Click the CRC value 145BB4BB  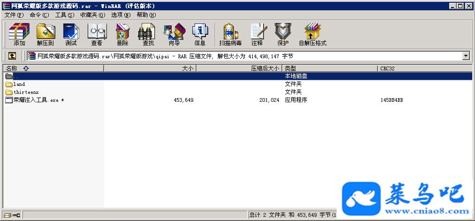pyautogui.click(x=392, y=100)
